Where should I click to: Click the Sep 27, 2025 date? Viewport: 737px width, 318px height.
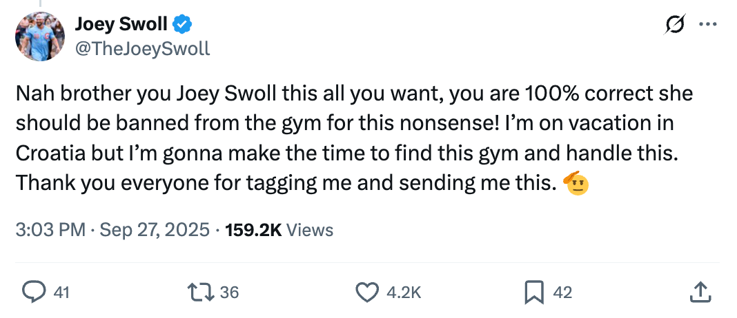155,230
